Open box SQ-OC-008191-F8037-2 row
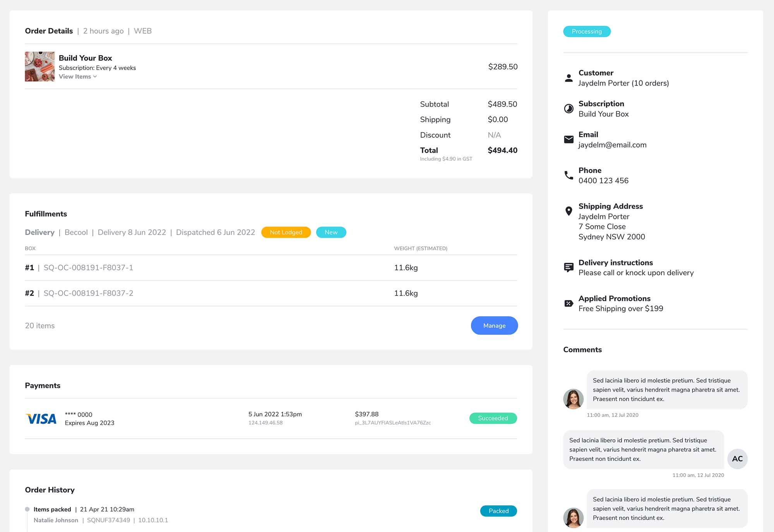This screenshot has height=532, width=774. pos(88,293)
